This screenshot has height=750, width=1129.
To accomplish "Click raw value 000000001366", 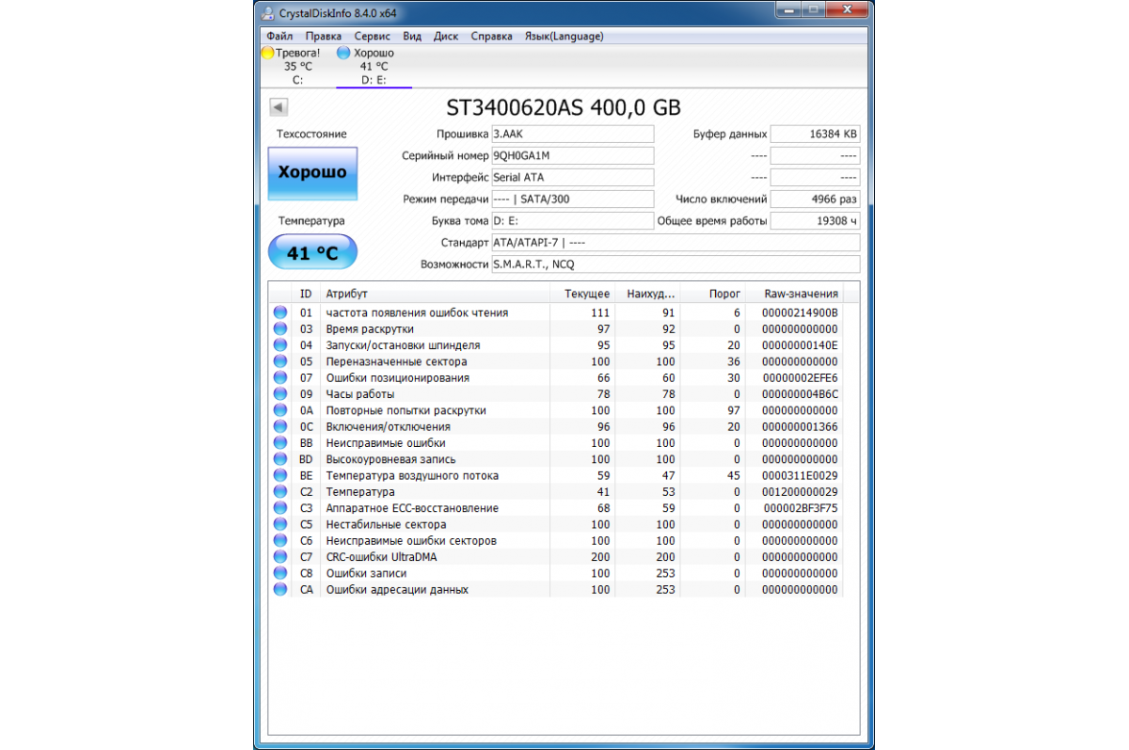I will click(800, 427).
